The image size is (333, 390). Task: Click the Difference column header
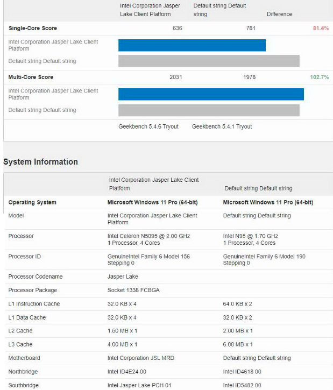280,14
